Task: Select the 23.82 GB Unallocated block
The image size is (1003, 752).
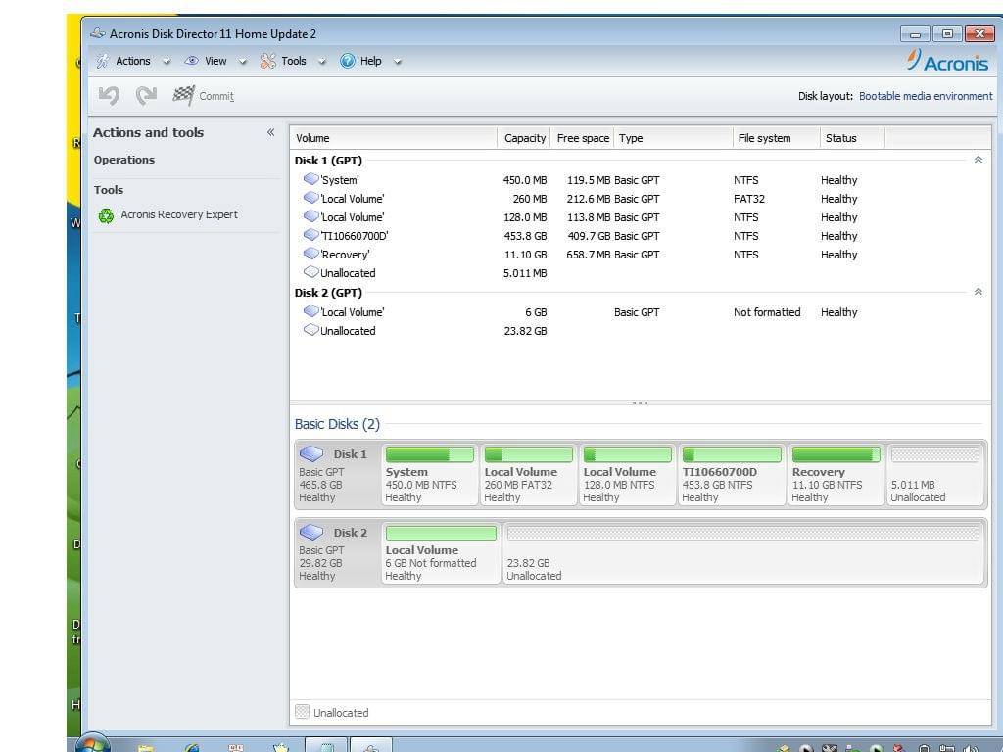Action: click(743, 553)
